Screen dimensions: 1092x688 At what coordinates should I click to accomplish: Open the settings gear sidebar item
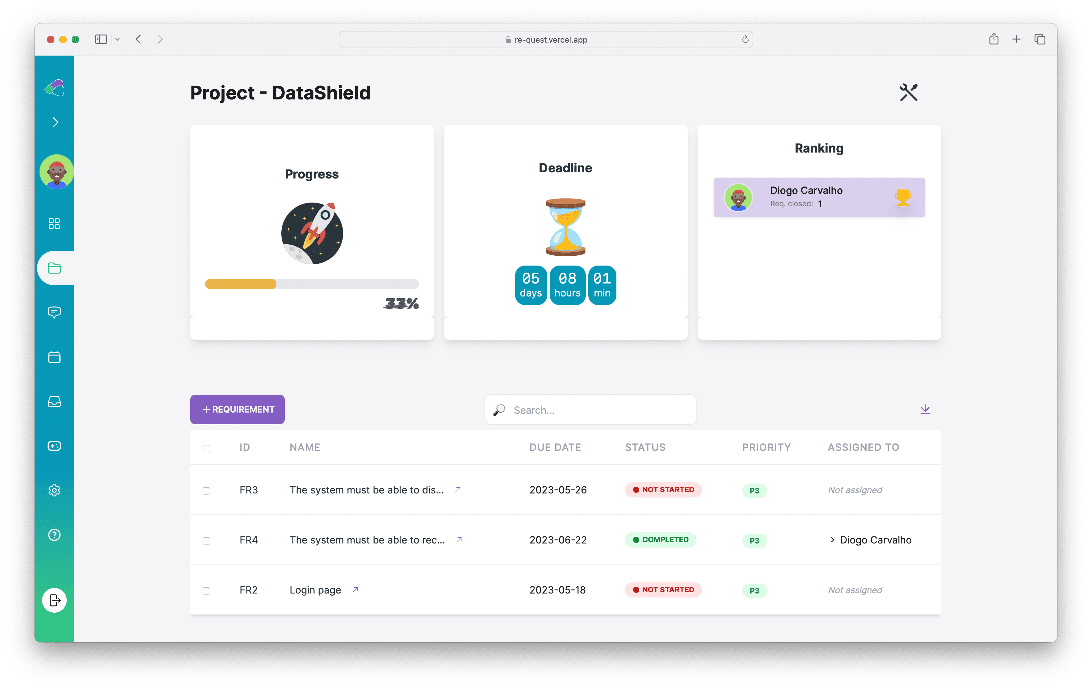click(x=54, y=490)
